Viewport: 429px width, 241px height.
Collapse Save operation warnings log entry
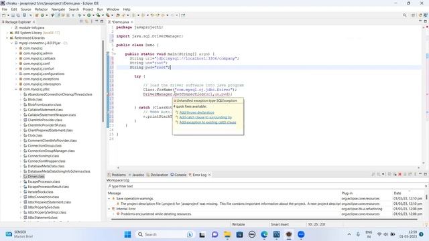109,199
